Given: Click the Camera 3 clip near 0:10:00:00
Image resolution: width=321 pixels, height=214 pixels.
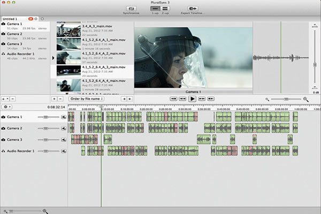Looking at the screenshot, I should pos(108,140).
